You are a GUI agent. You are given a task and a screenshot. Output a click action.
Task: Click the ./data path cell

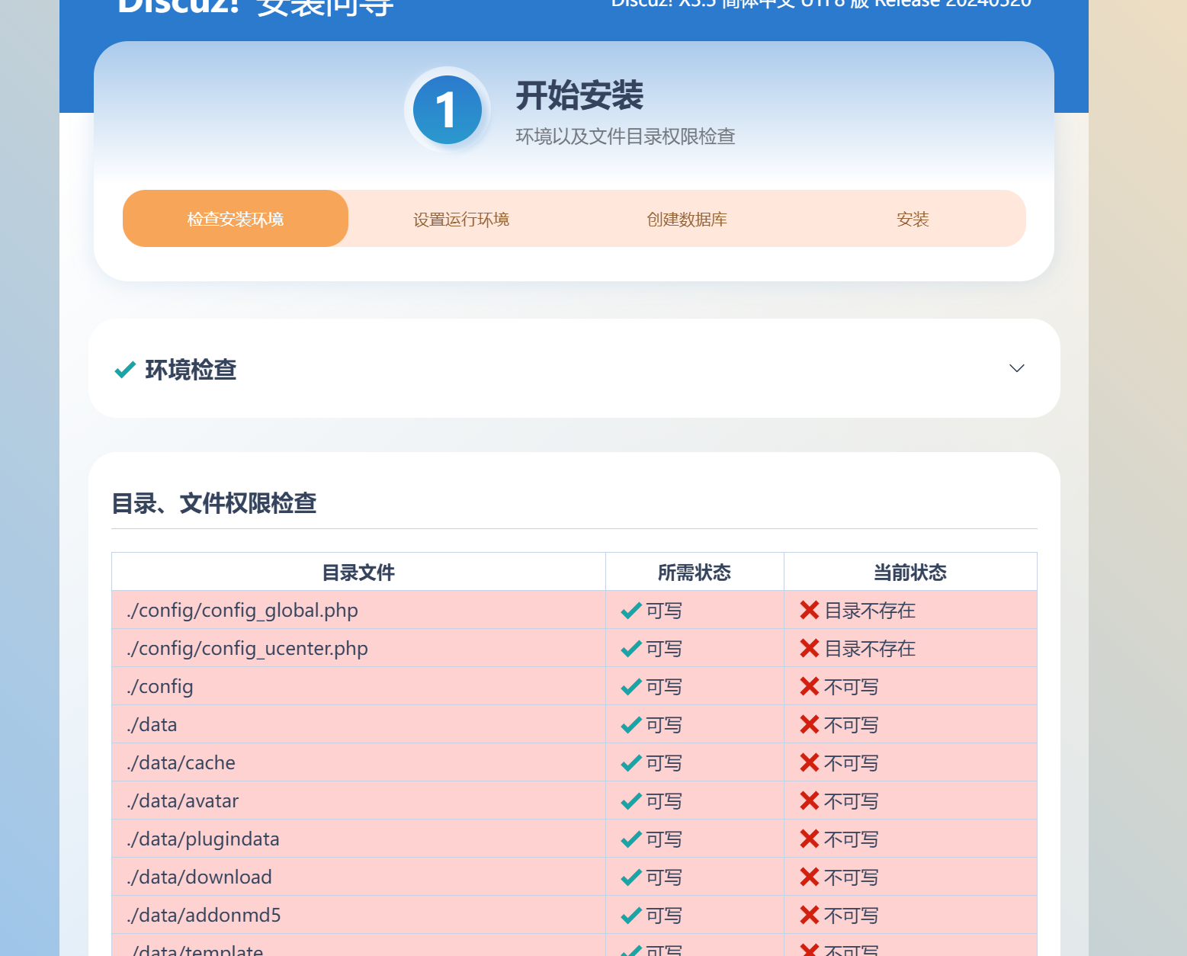(x=358, y=724)
